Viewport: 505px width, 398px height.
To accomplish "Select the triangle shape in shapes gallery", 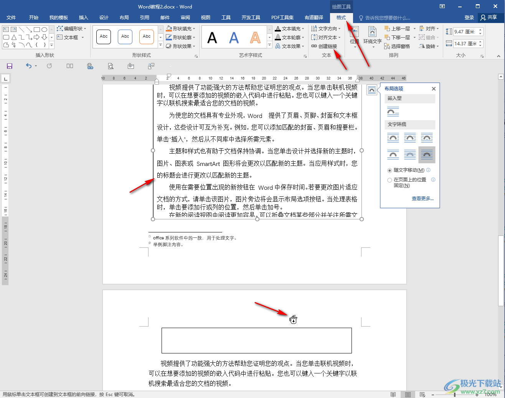I will tap(14, 37).
